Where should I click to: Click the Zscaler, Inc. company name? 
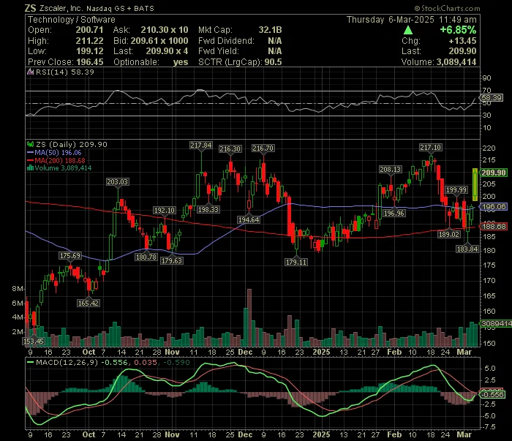[61, 8]
